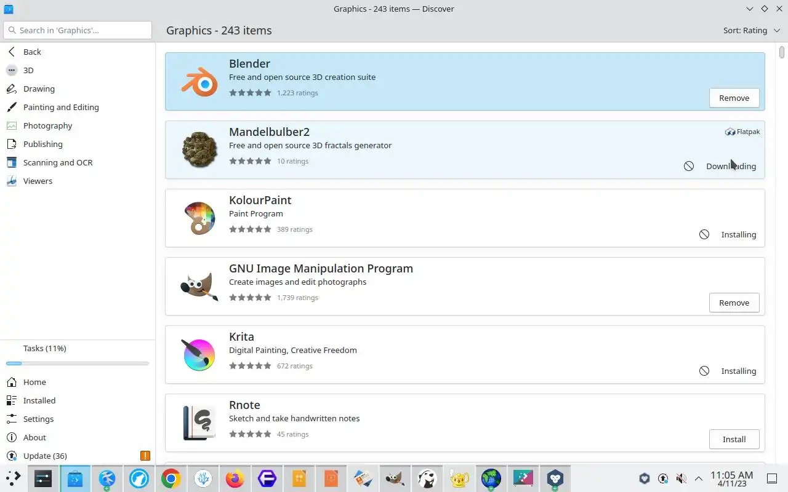This screenshot has height=492, width=788.
Task: Click 'Sketch and take handwritten notes' description
Action: tap(294, 418)
